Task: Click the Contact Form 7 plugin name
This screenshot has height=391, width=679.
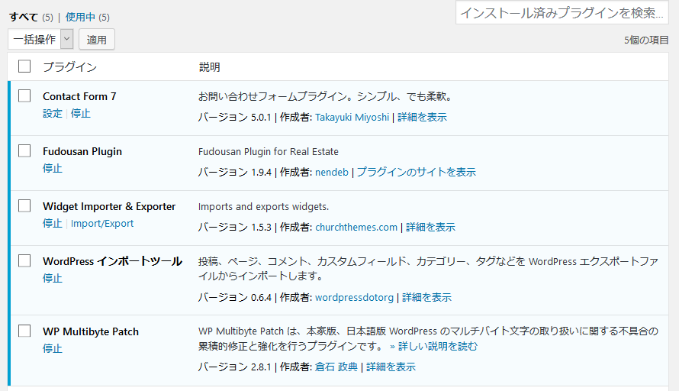Action: pos(79,96)
